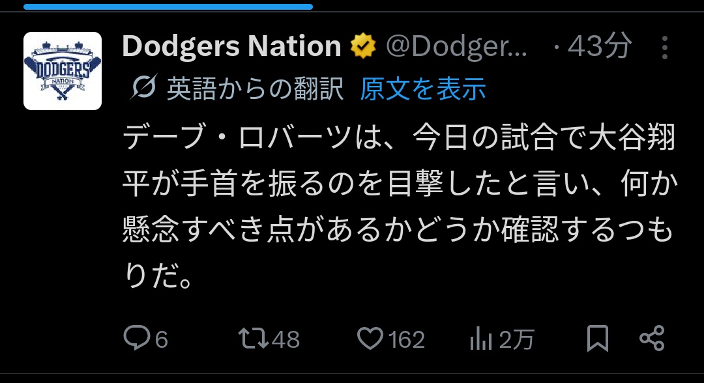Click the like count 162
704x383 pixels.
pyautogui.click(x=407, y=339)
